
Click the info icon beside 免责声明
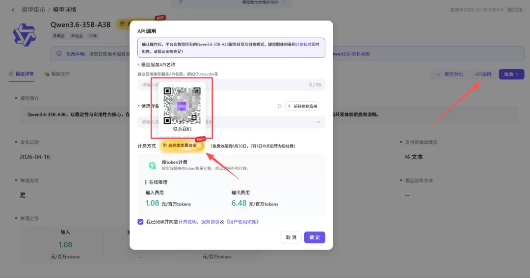click(x=59, y=53)
